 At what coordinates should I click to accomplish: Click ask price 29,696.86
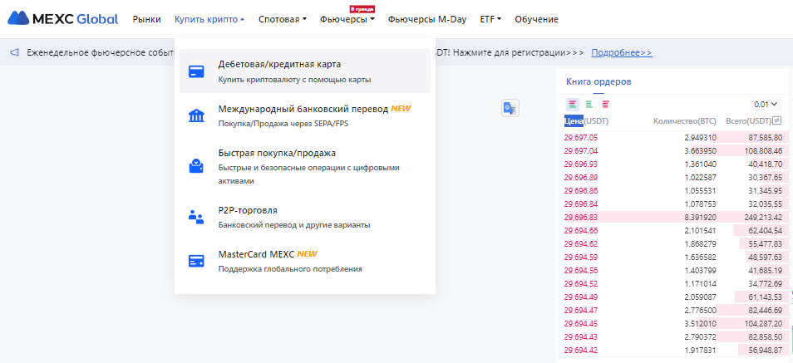580,190
